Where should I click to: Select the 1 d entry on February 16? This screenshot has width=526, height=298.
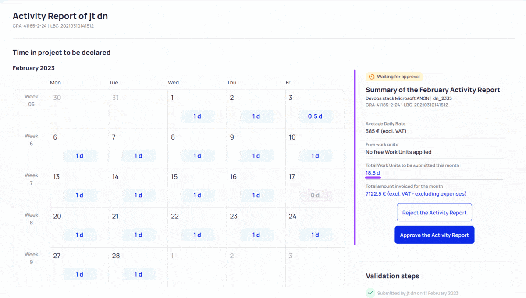(256, 196)
